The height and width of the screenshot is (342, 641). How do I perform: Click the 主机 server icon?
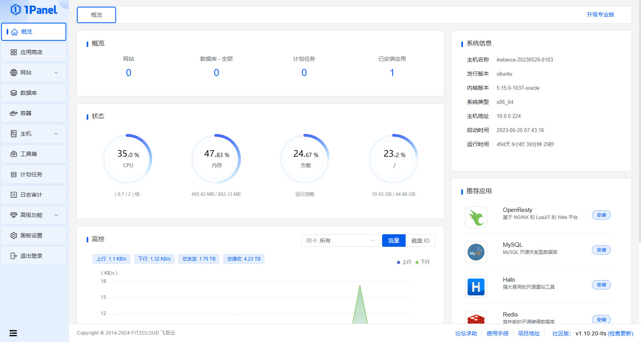point(14,134)
